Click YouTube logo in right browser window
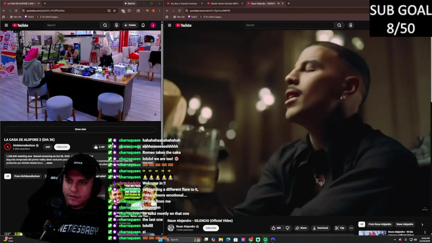The image size is (432, 243). point(184,25)
